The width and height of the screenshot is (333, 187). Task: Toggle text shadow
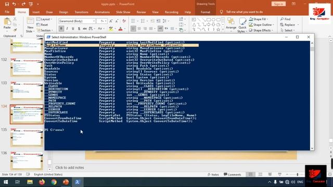point(79,29)
